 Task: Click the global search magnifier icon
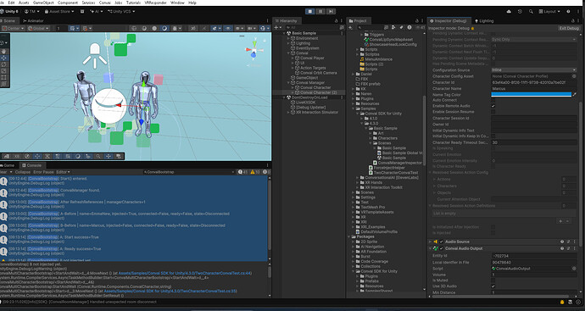531,12
